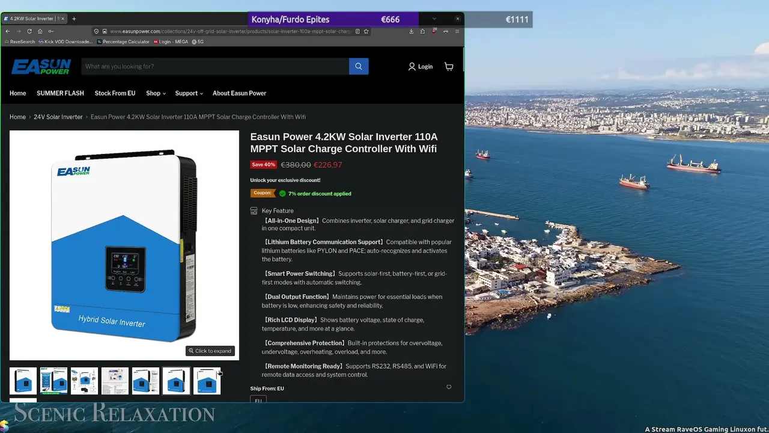Screen dimensions: 769x433
Task: View site permissions icon in the address bar
Action: click(x=104, y=31)
